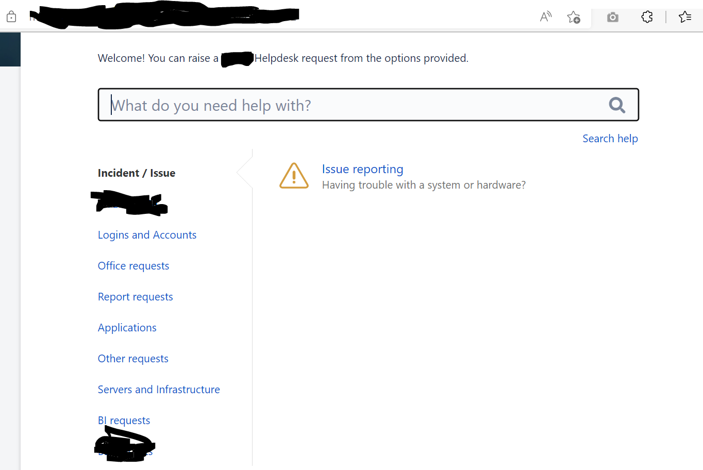Open the Read Aloud browser icon
The image size is (703, 470).
(x=545, y=17)
